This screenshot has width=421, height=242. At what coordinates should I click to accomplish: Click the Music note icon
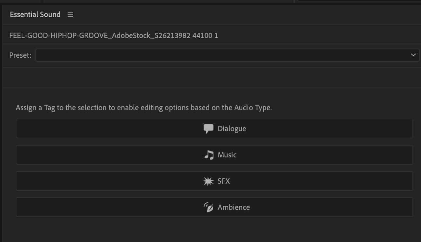(209, 155)
